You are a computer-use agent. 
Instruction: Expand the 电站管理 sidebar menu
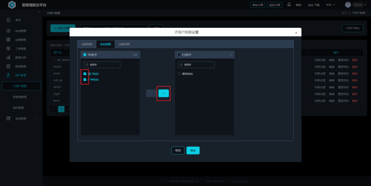21,31
